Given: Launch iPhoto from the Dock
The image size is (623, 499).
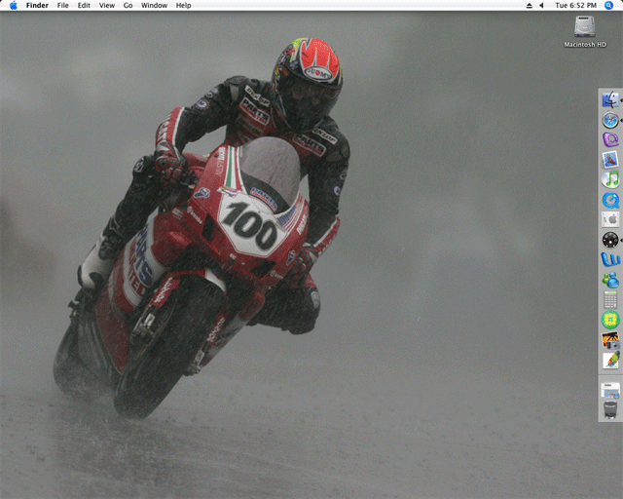Looking at the screenshot, I should (x=610, y=339).
